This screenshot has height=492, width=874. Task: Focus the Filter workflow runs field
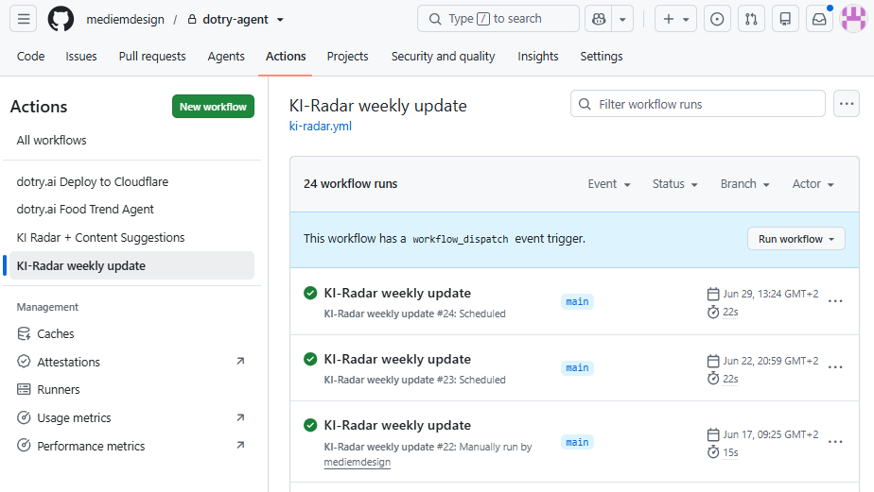tap(698, 104)
